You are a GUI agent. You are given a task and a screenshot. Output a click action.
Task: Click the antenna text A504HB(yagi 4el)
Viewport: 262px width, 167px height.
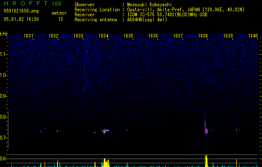tap(147, 20)
